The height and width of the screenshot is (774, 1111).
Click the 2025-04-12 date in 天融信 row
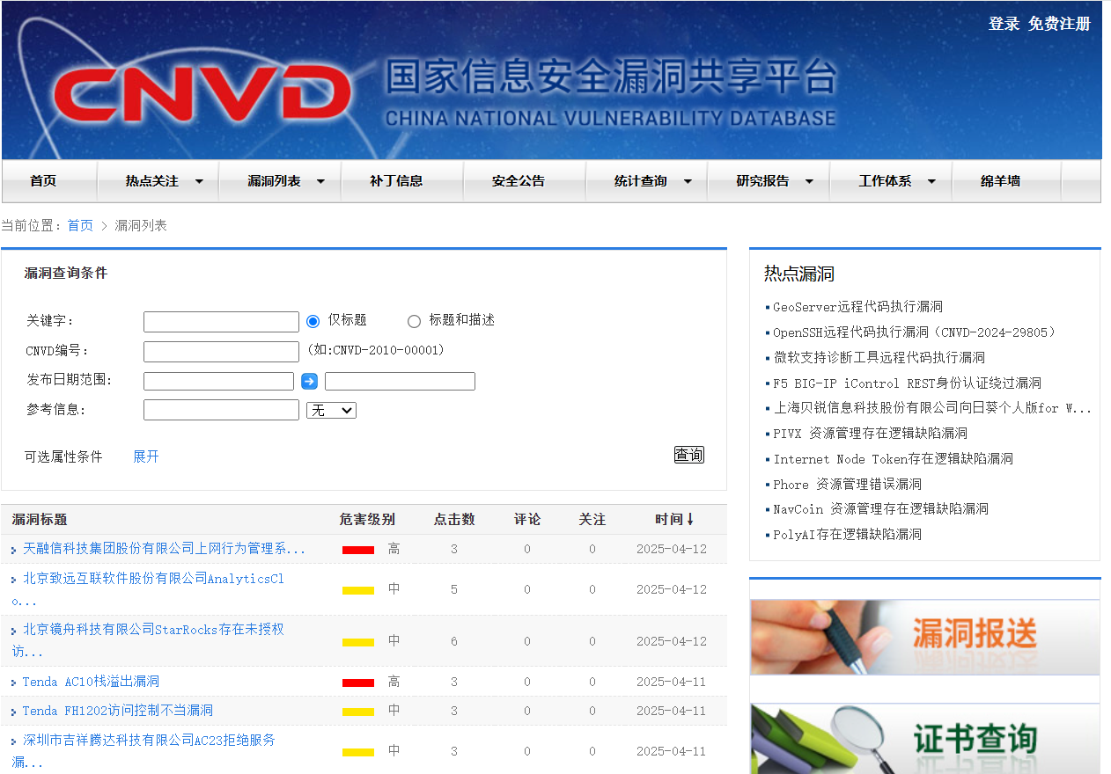coord(672,549)
